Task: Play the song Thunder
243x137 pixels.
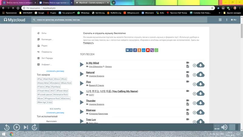Action: [x=82, y=102]
